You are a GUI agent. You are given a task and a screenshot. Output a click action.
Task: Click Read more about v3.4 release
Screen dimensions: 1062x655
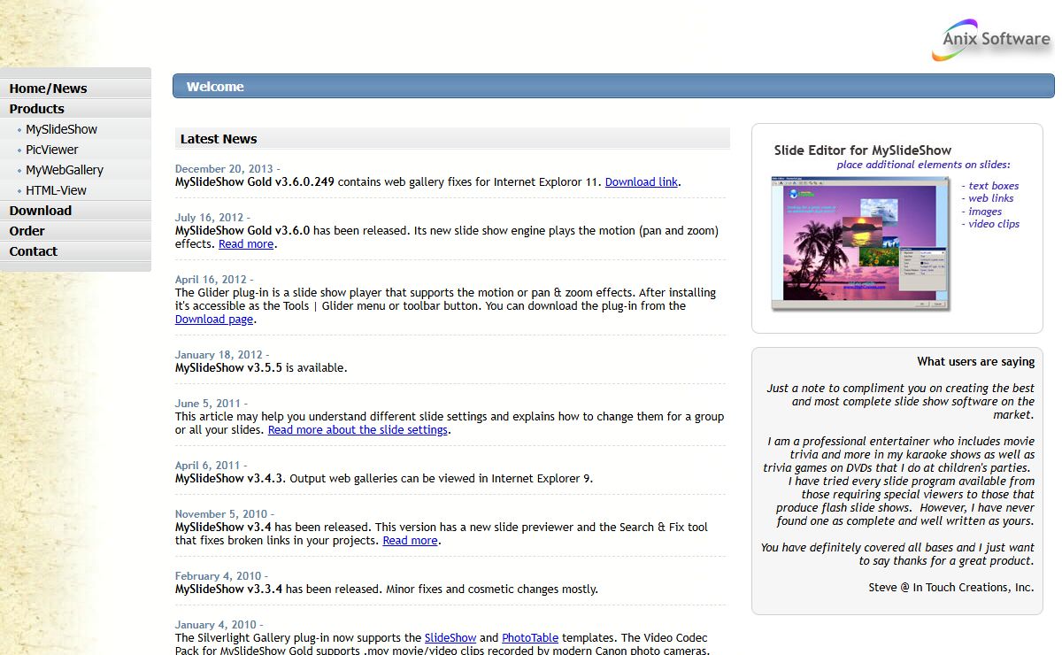pyautogui.click(x=410, y=540)
